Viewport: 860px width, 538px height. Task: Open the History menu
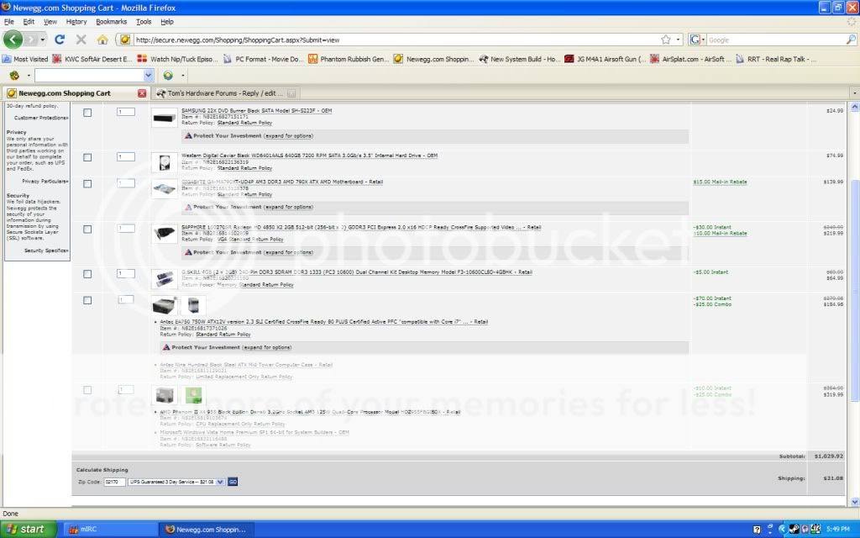[x=76, y=21]
